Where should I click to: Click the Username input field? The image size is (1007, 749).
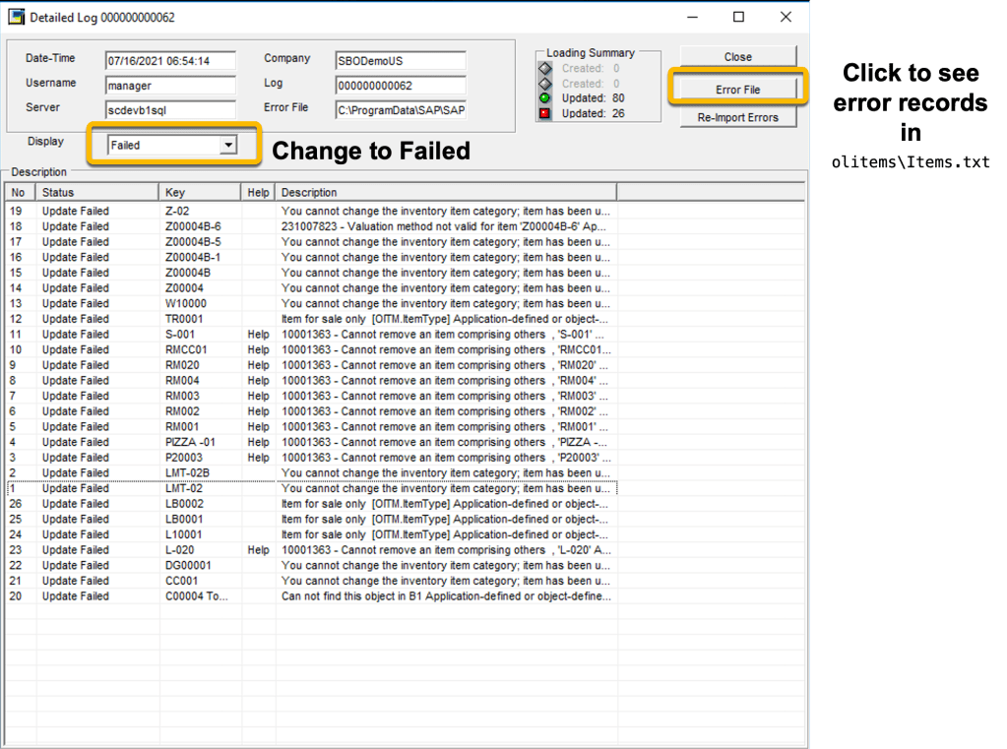(170, 86)
